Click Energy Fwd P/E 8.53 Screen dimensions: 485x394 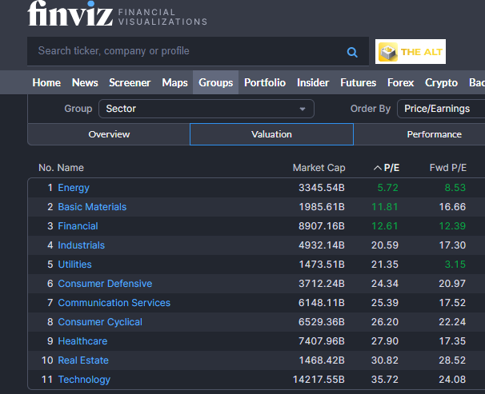coord(455,188)
